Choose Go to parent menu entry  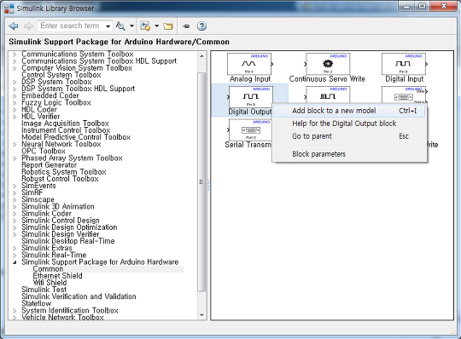coord(349,136)
